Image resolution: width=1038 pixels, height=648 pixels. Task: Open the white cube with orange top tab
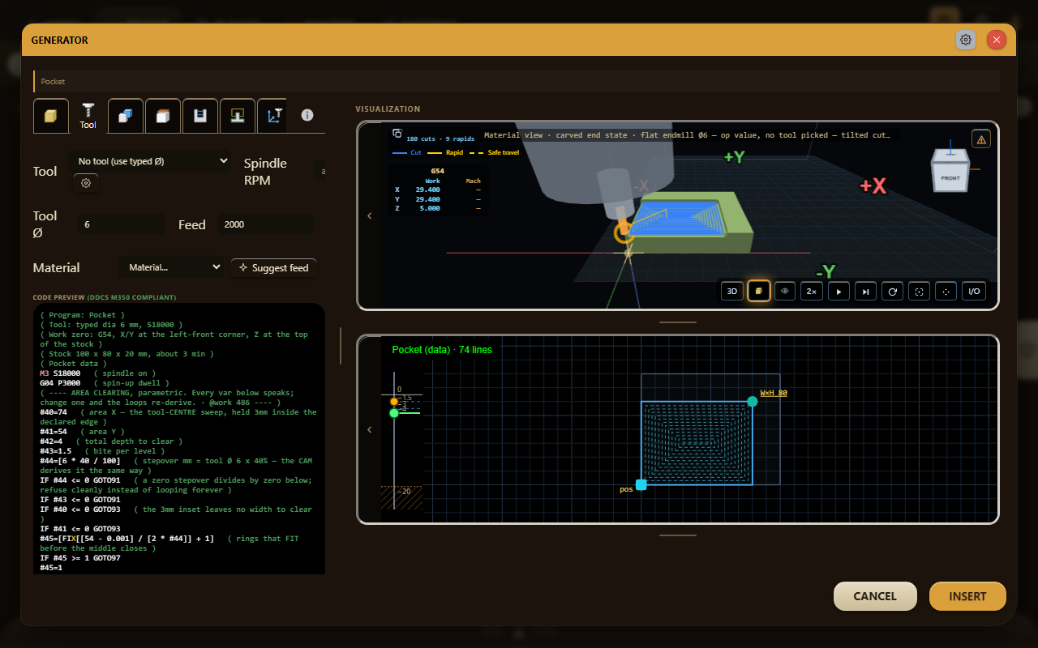[x=162, y=116]
